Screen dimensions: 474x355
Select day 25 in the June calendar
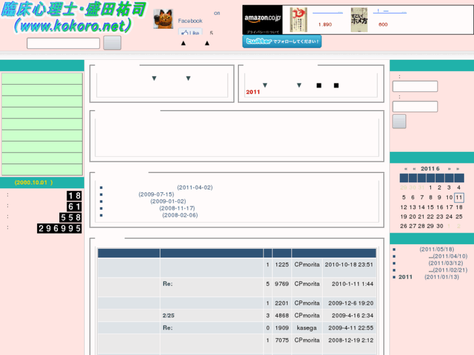[x=459, y=217]
